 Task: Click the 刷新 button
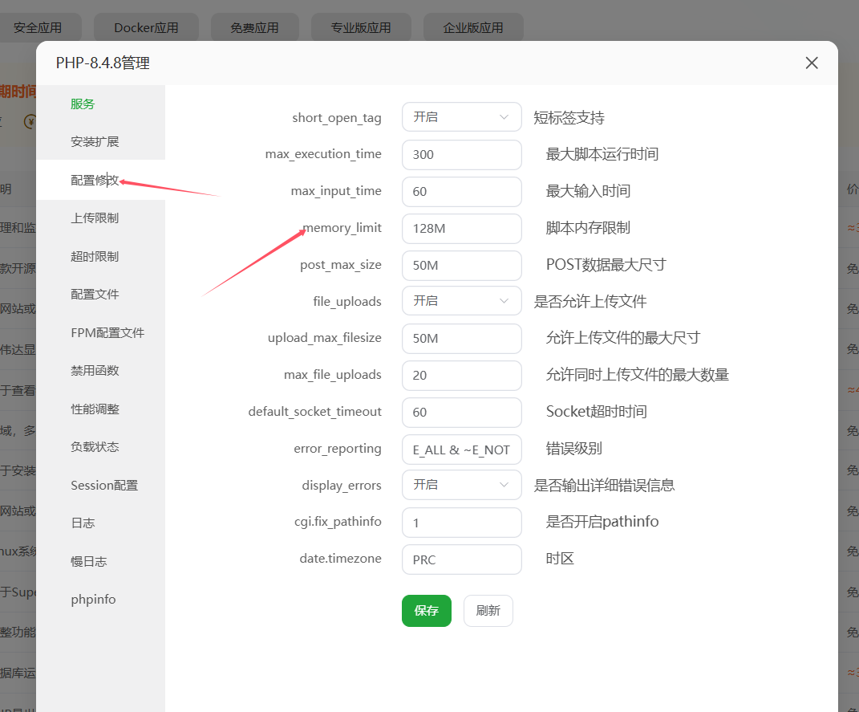488,611
